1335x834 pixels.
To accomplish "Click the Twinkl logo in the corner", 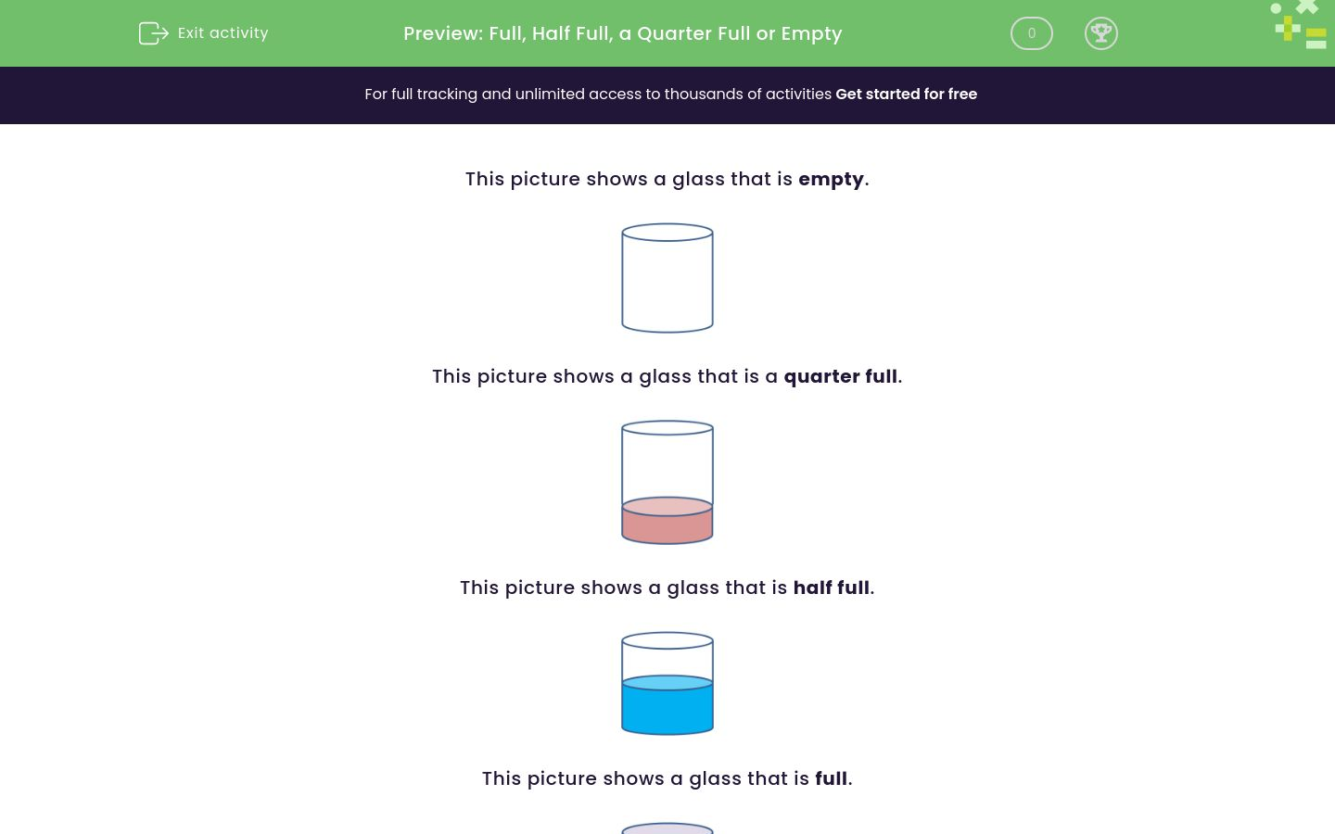I will tap(1298, 25).
